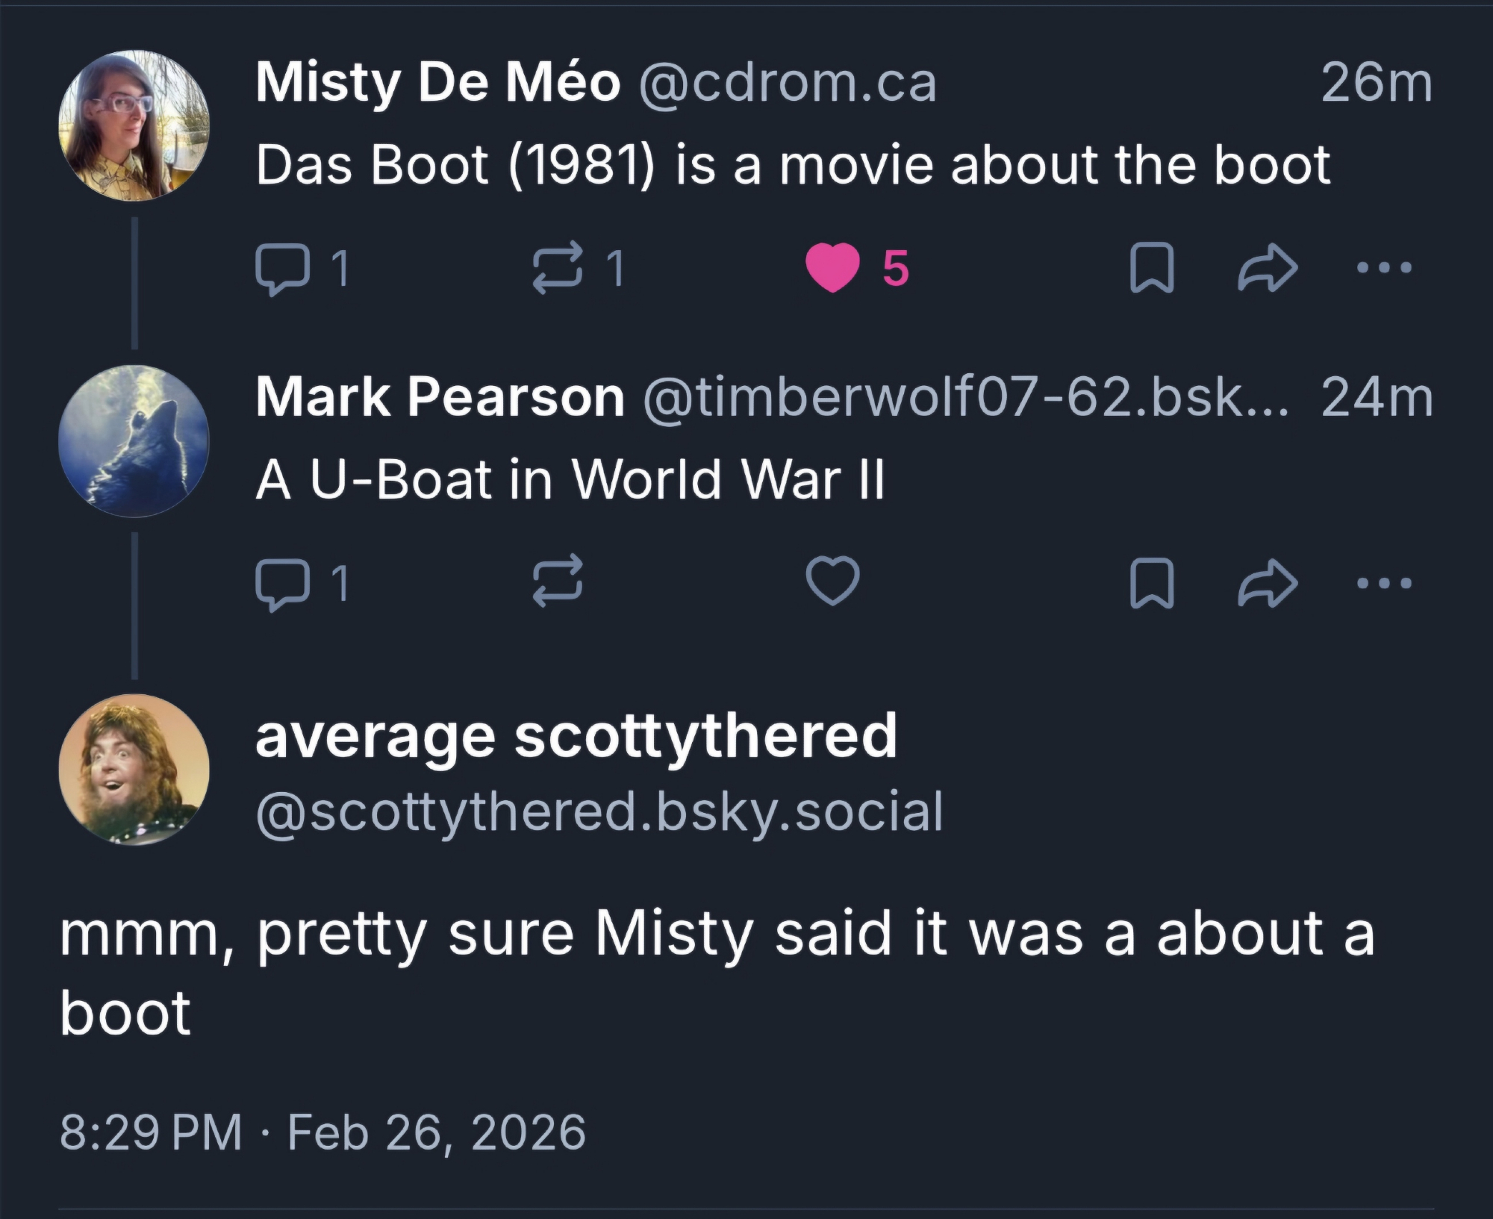Like Mark Pearson's U-Boat post

point(833,582)
